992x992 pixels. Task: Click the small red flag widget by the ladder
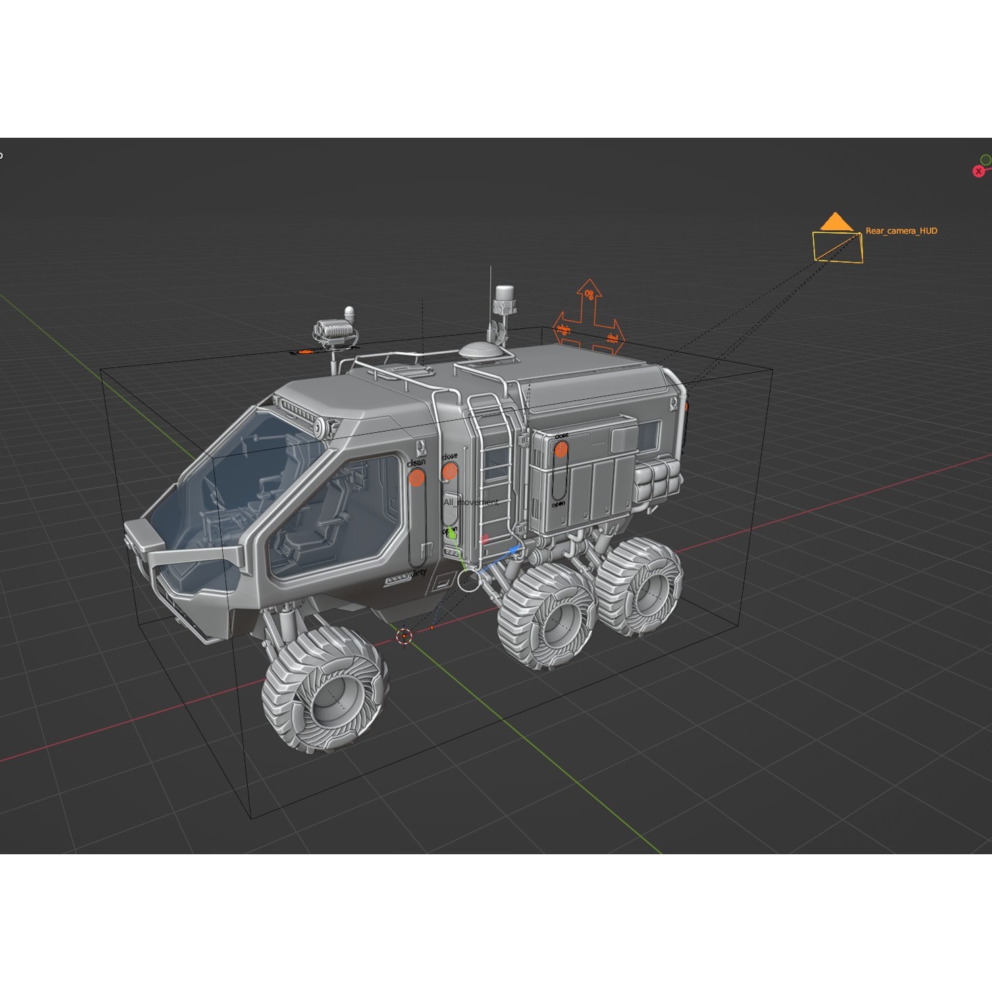pyautogui.click(x=485, y=539)
